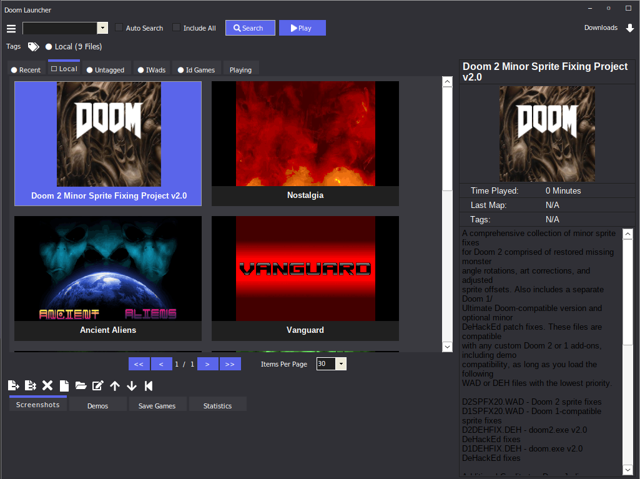Click the tag icon beside Tags
Viewport: 640px width, 479px height.
33,46
